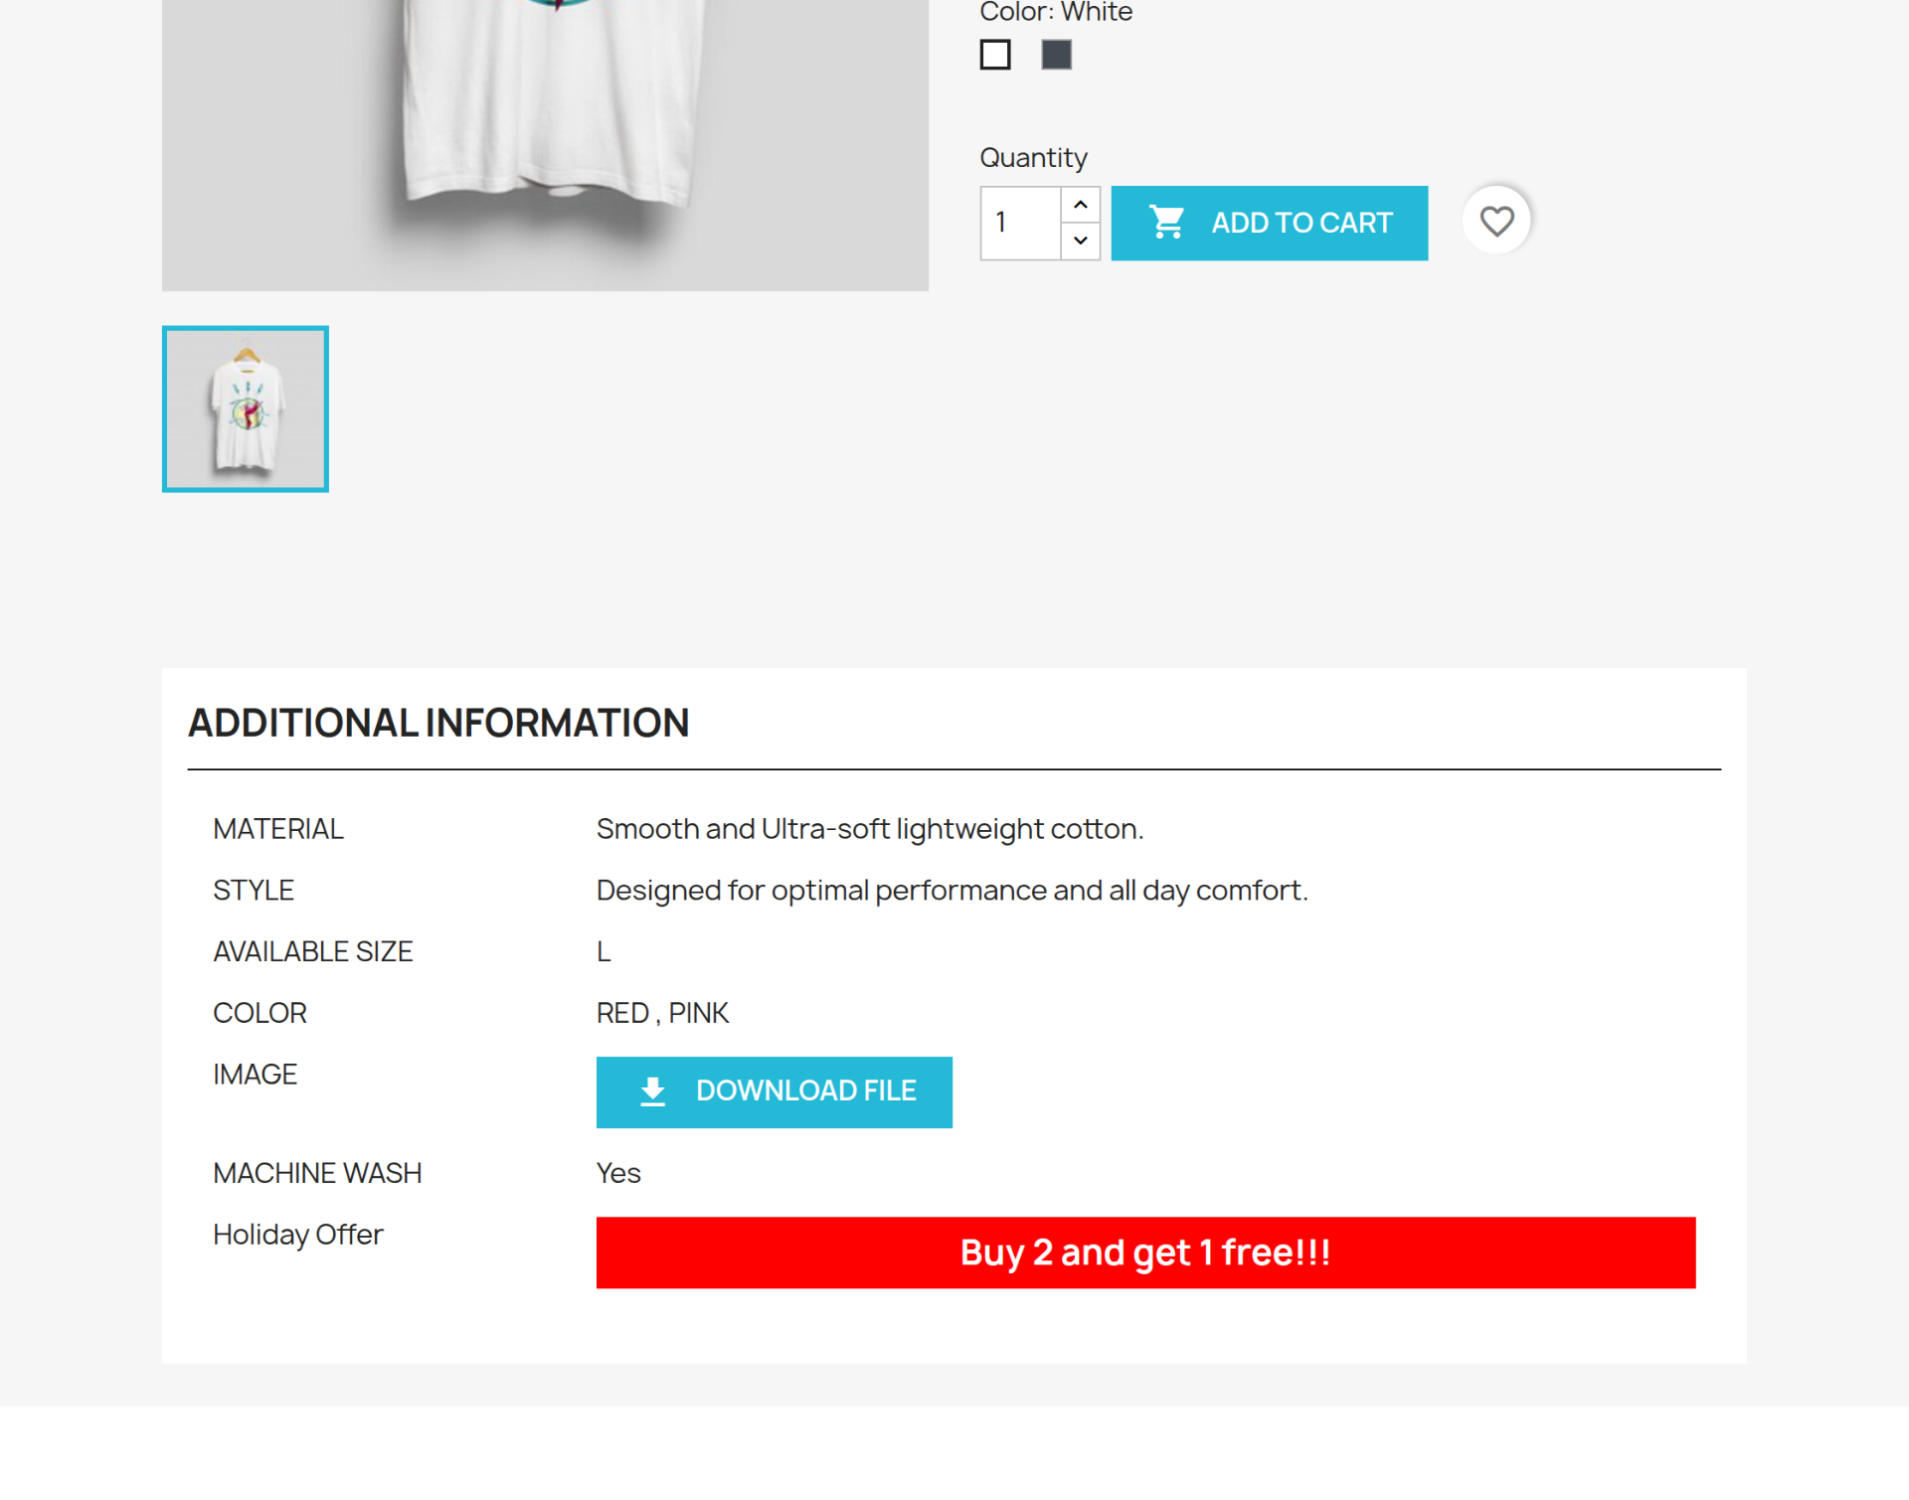Click the MACHINE WASH 'Yes' value
The width and height of the screenshot is (1909, 1500).
coord(618,1173)
